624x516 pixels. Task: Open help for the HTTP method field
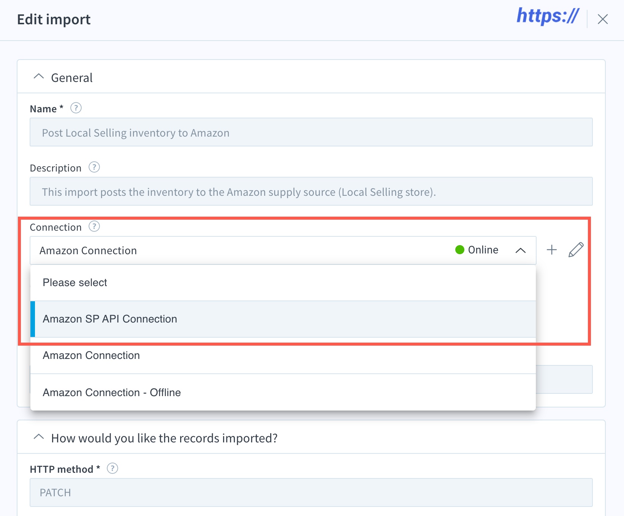[112, 469]
